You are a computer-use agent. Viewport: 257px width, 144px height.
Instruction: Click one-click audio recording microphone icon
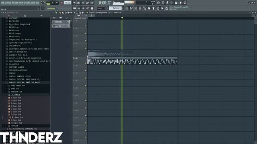tap(167, 3)
